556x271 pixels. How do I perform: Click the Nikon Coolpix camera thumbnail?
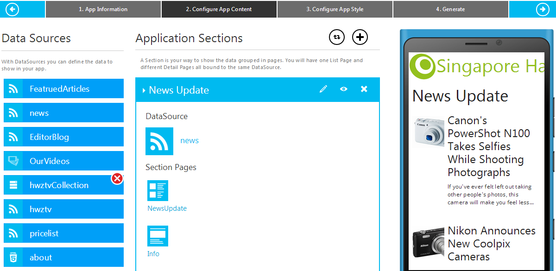pos(428,243)
